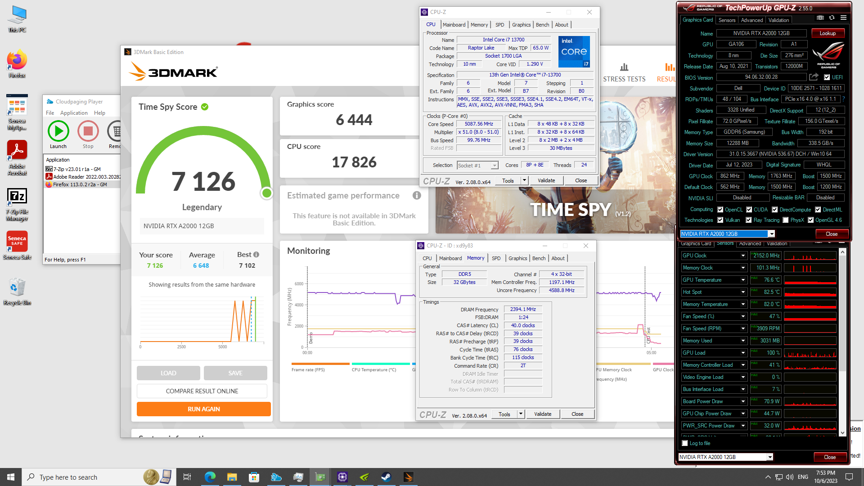
Task: Open the Tools dropdown arrow in the upper CPU-Z window
Action: (x=524, y=180)
